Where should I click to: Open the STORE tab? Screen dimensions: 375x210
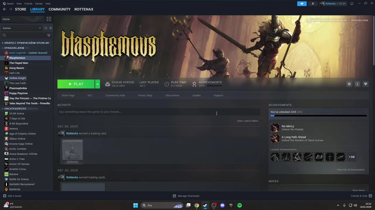[21, 9]
